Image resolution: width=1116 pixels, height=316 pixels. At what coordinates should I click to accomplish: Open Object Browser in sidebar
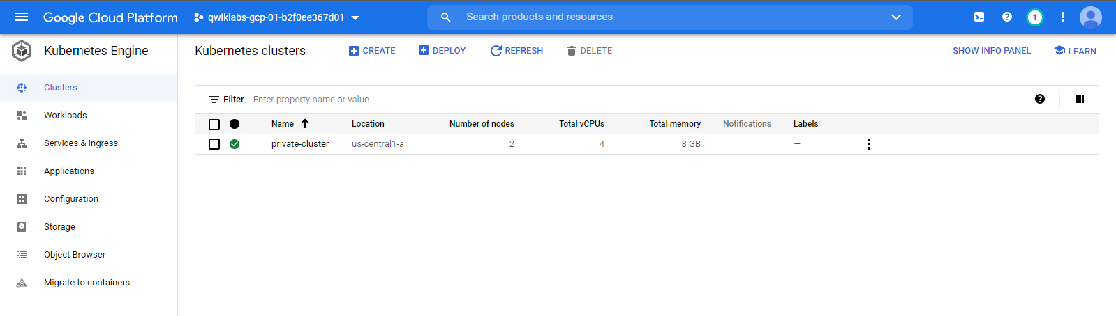[89, 255]
